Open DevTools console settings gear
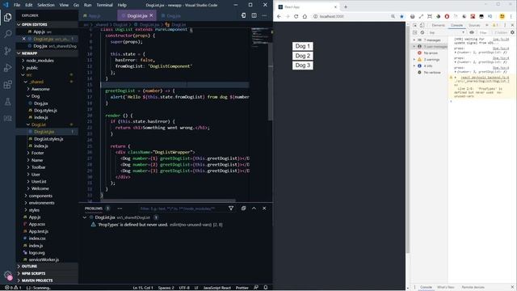This screenshot has height=291, width=517. [x=512, y=32]
